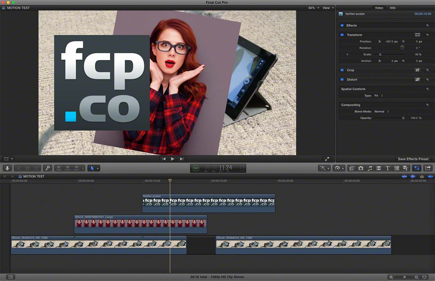Disable the Transform blue checkbox

coord(342,35)
